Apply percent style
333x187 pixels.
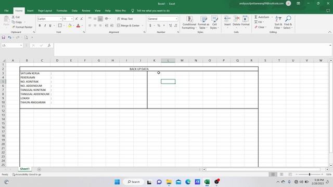[159, 25]
